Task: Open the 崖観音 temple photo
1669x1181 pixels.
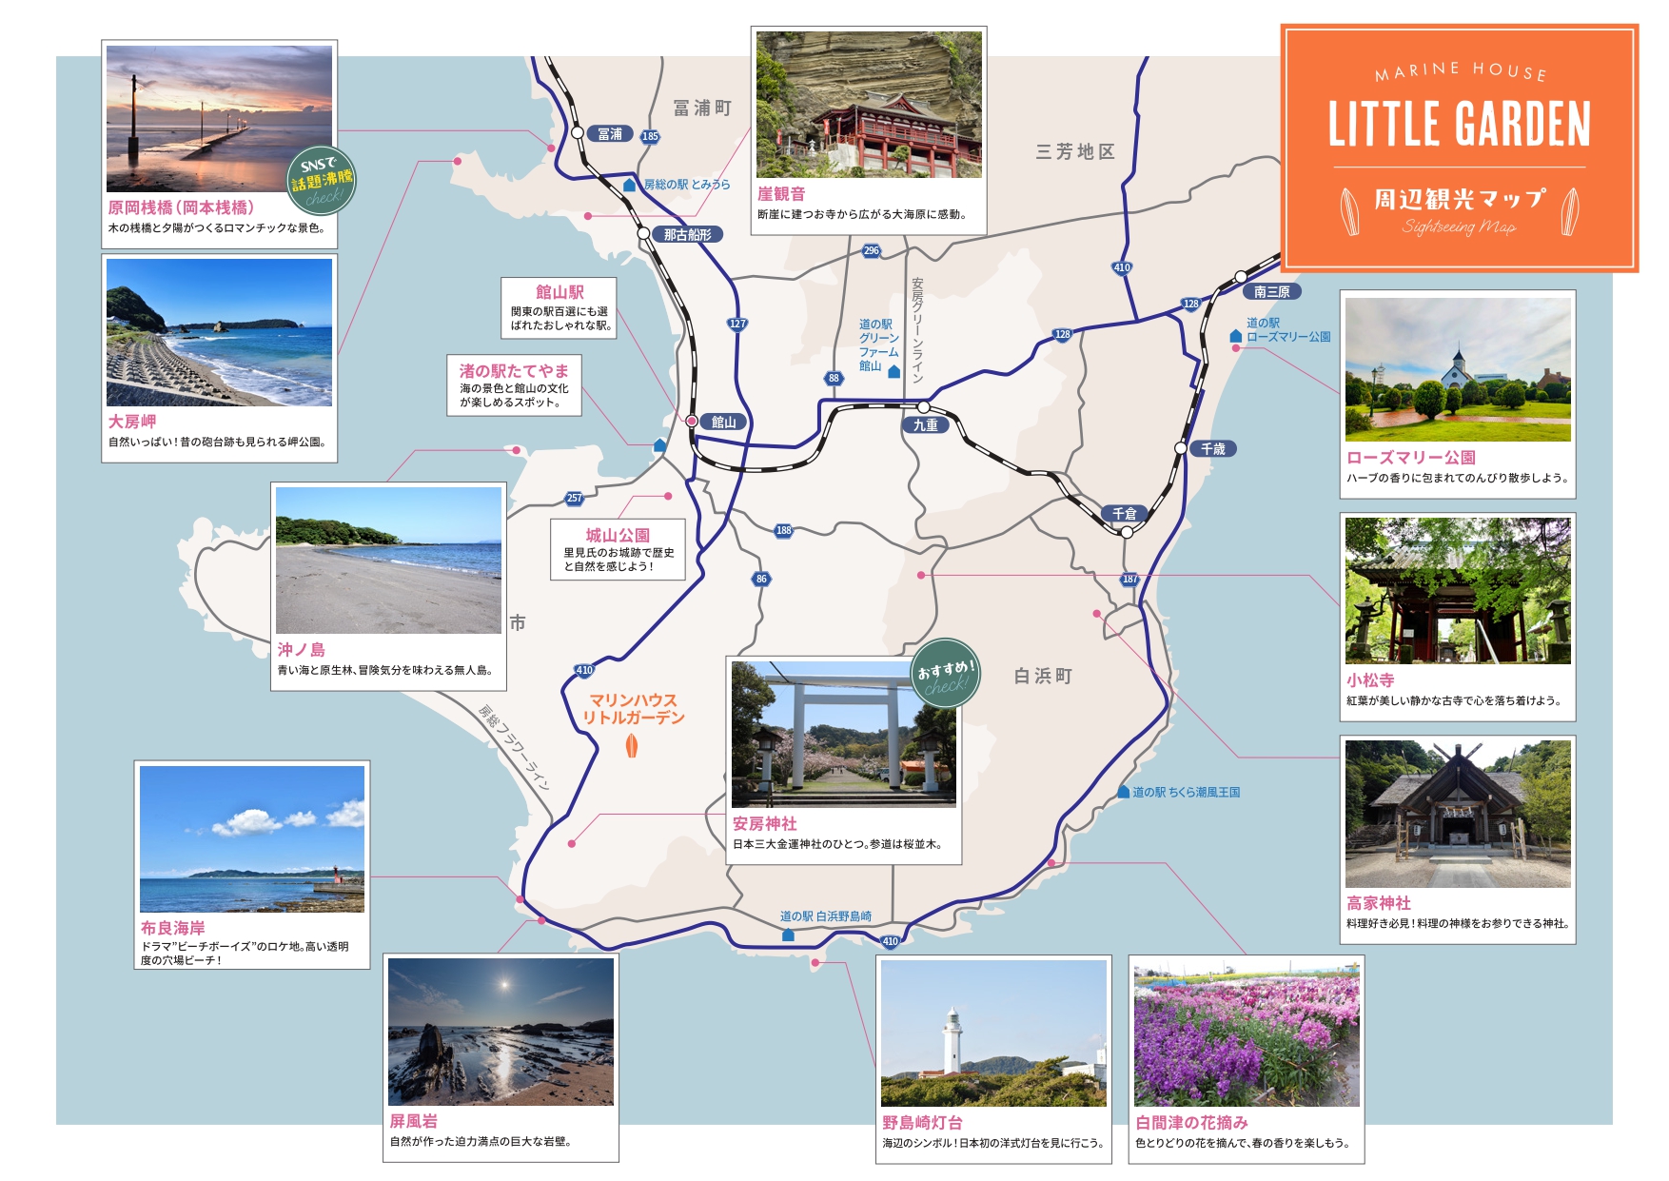Action: [868, 105]
